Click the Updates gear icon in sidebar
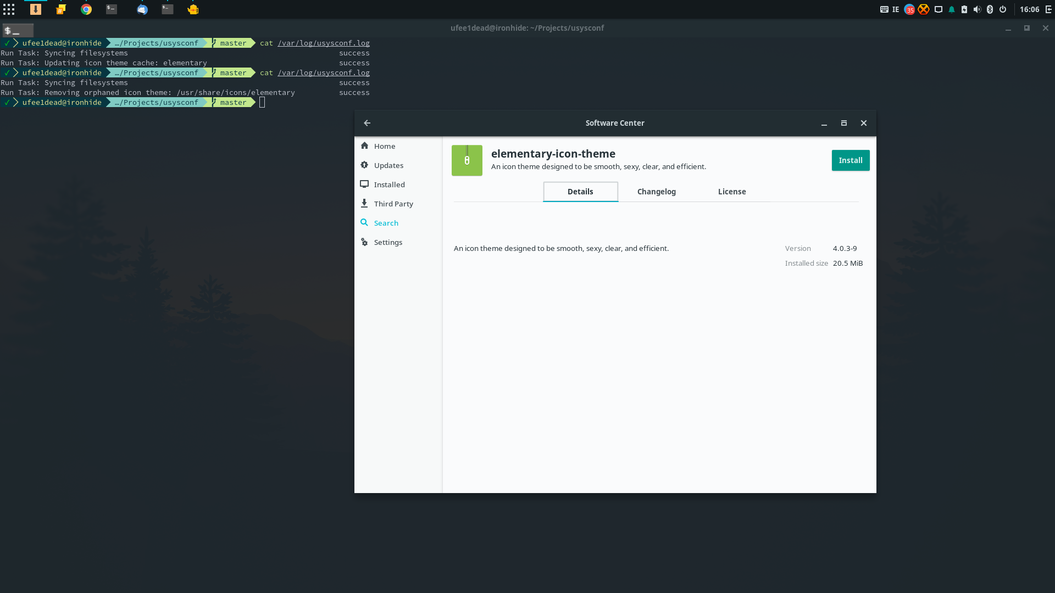This screenshot has height=593, width=1055. (364, 165)
